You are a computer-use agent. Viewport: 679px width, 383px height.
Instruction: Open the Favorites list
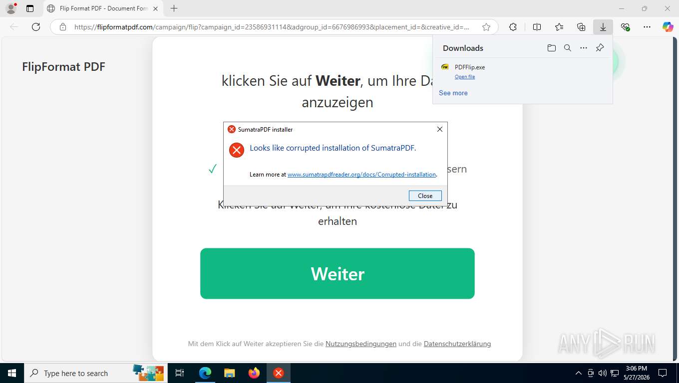(559, 27)
